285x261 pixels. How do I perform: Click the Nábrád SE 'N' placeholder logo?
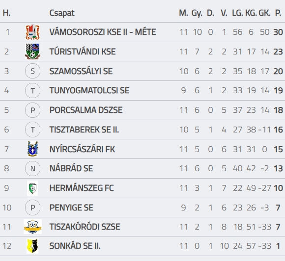click(32, 169)
